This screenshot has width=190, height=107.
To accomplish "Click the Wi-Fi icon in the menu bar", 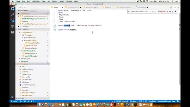I will [x=147, y=1].
